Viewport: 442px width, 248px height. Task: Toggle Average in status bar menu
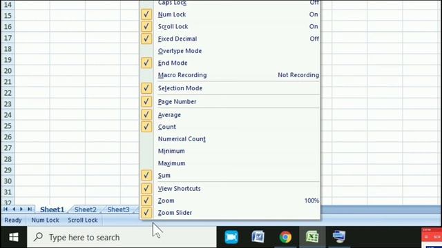point(230,115)
